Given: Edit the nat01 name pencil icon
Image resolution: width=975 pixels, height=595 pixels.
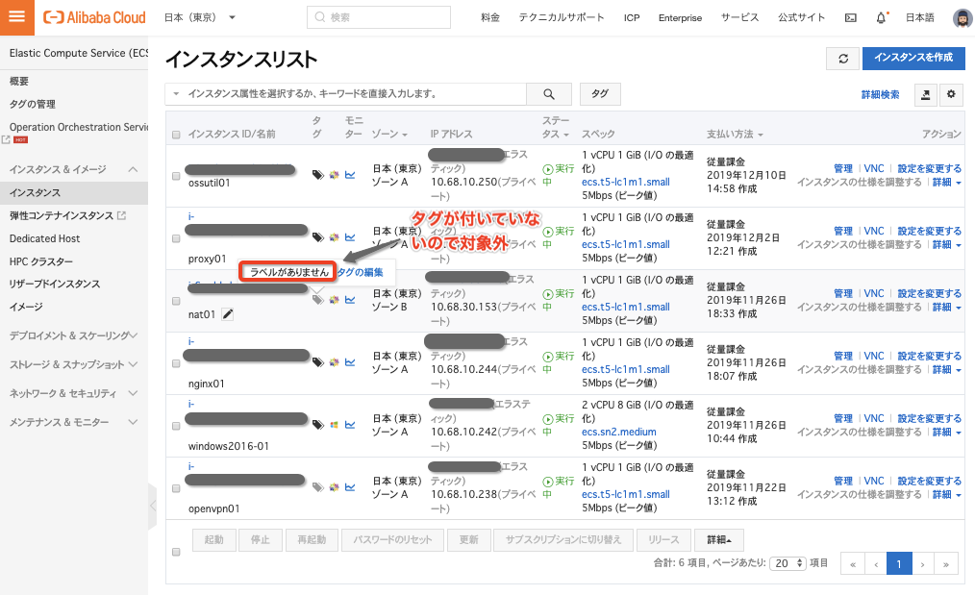Looking at the screenshot, I should pyautogui.click(x=228, y=313).
